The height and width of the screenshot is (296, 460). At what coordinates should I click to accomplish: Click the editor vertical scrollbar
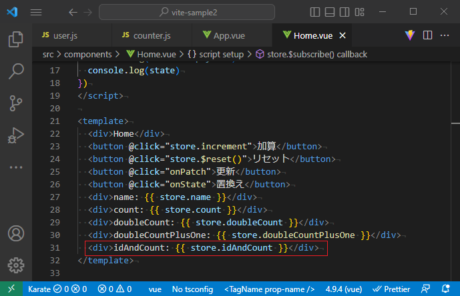(455, 171)
